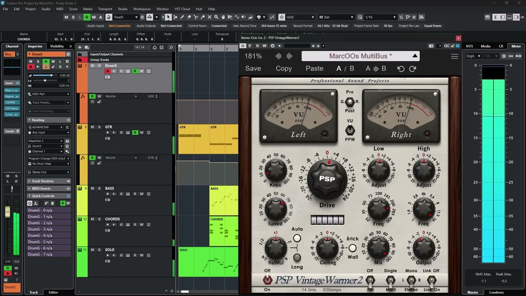Click the Meter settings gear icon
This screenshot has height=296, width=526.
point(504,56)
